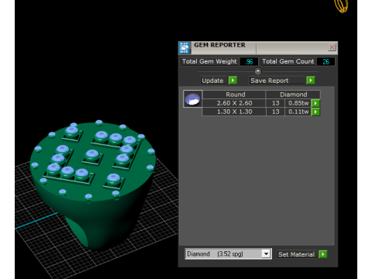Screen dimensions: 372x279
Task: Collapse panel using round arrow handle
Action: tap(258, 71)
